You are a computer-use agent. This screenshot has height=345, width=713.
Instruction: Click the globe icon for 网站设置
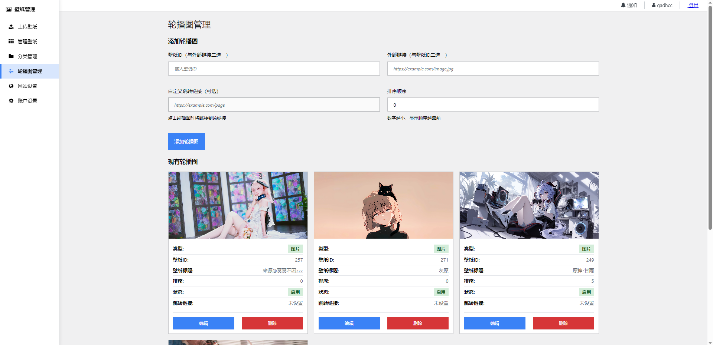click(x=11, y=86)
